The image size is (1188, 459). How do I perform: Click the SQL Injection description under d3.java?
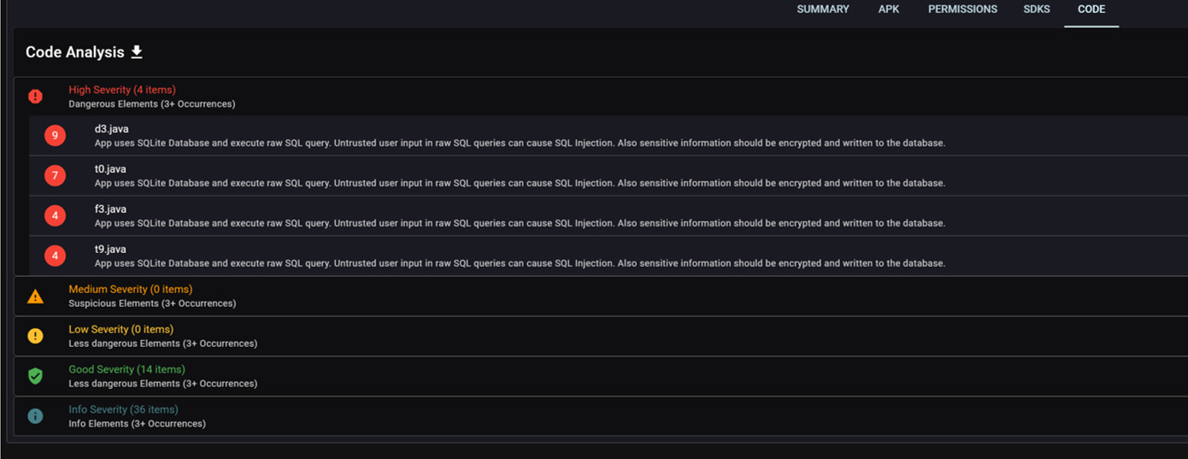click(x=520, y=144)
